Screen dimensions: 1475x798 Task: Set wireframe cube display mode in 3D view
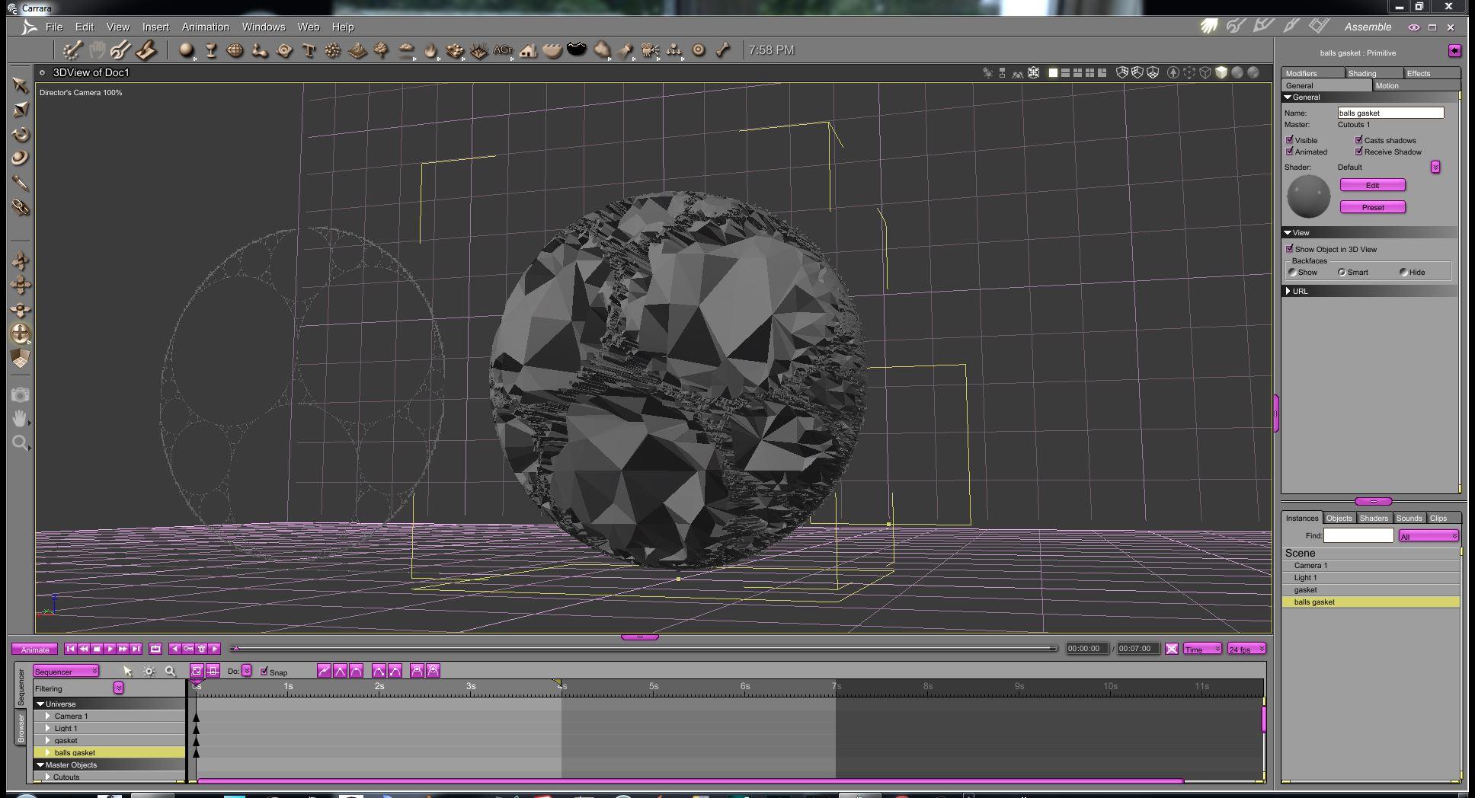(1205, 73)
